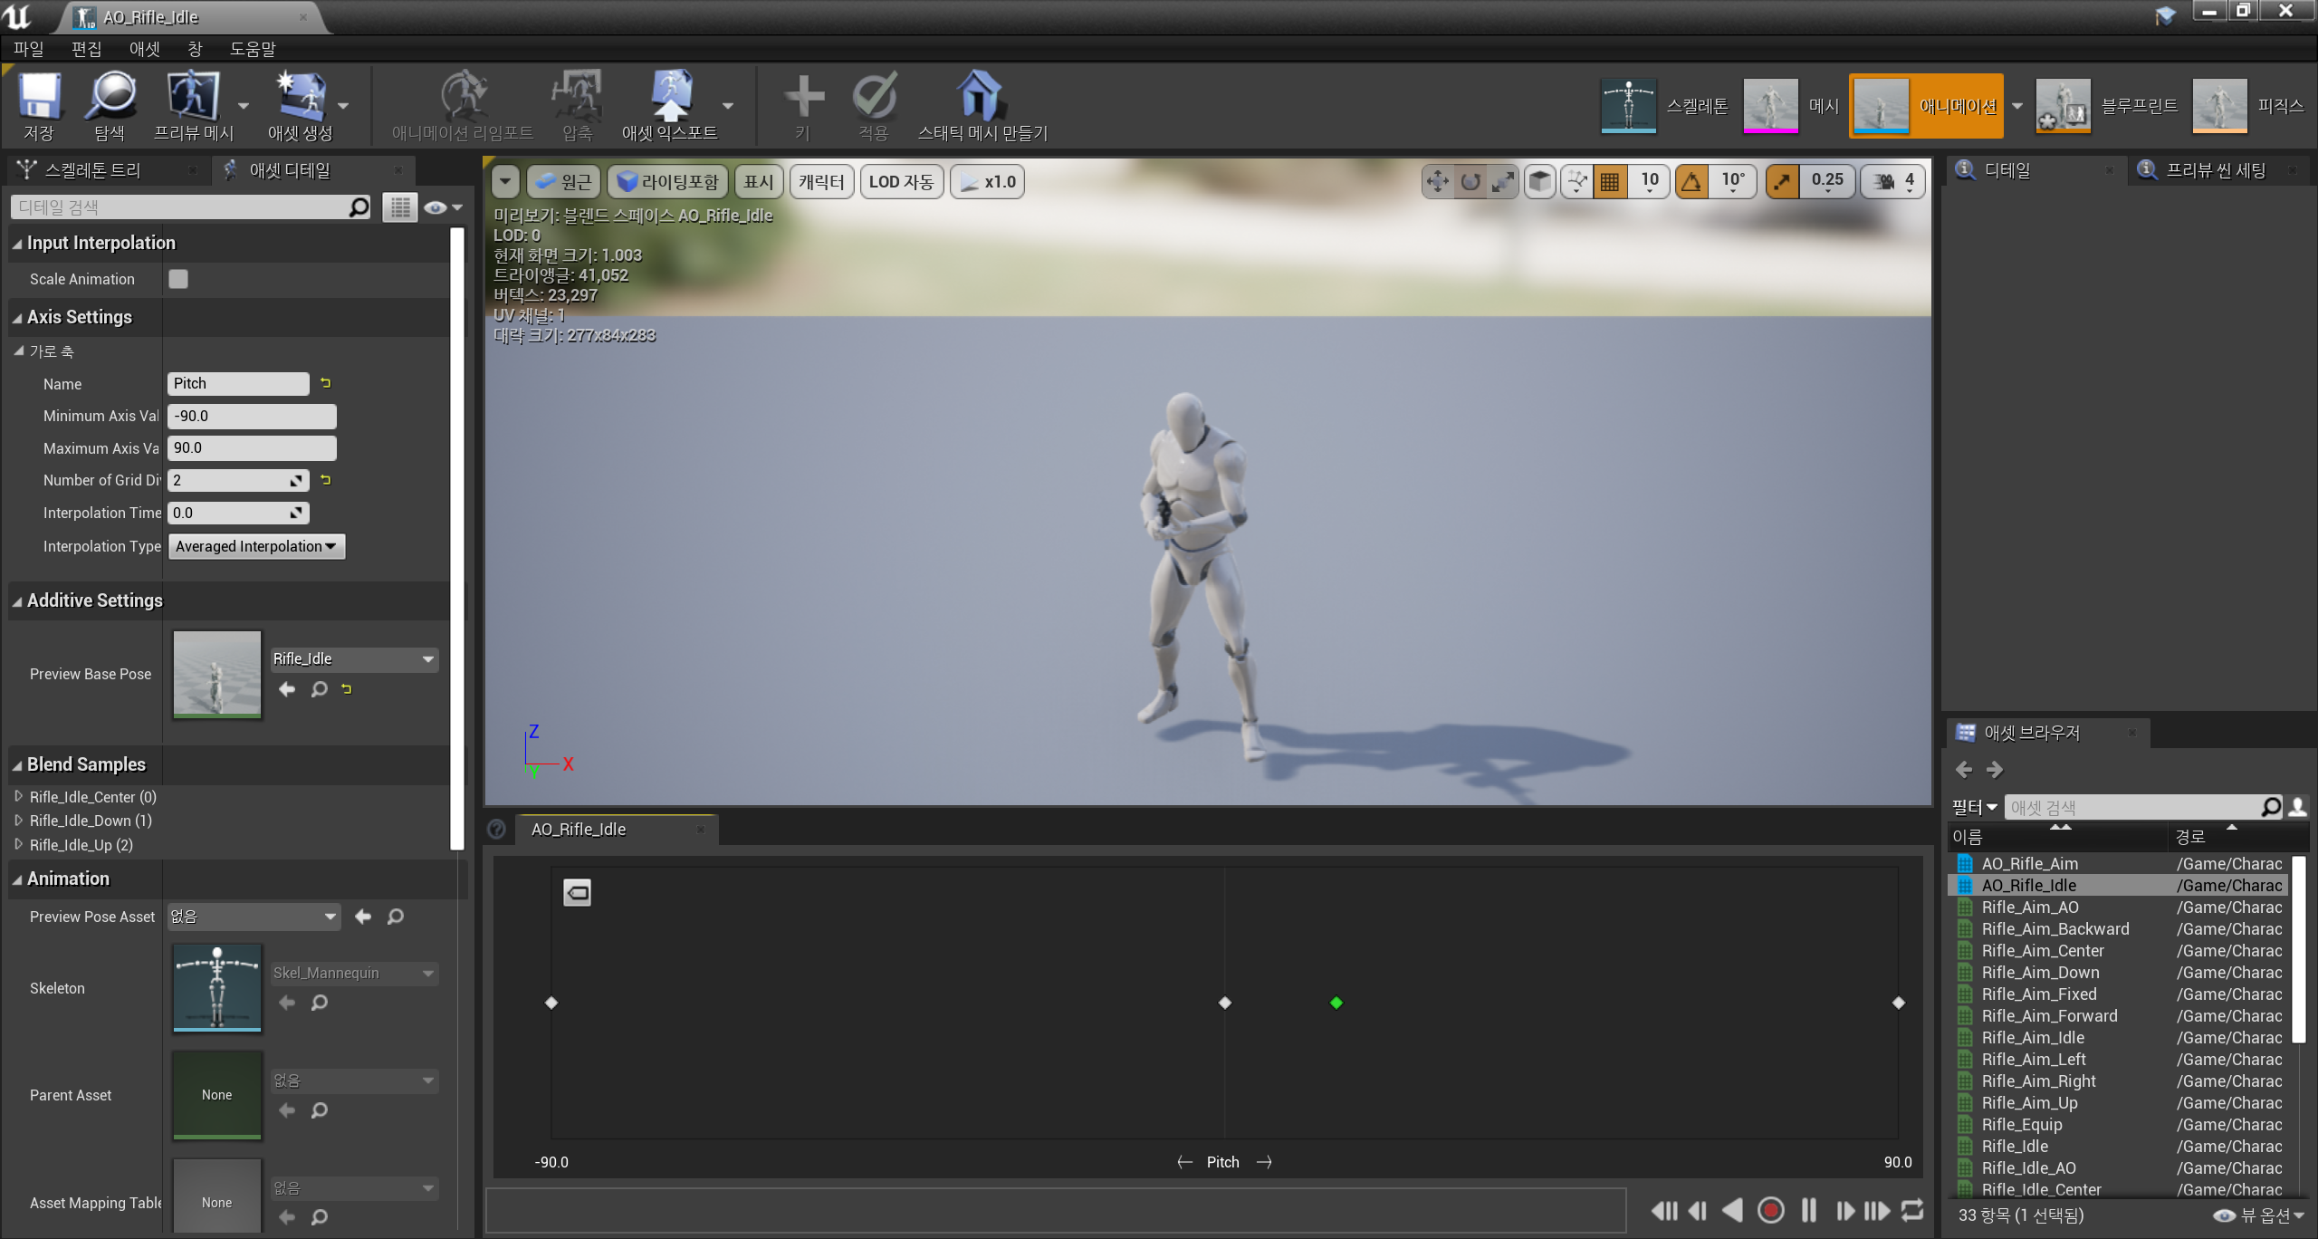Image resolution: width=2318 pixels, height=1239 pixels.
Task: Open Rifle_Idle base pose dropdown
Action: tap(354, 659)
